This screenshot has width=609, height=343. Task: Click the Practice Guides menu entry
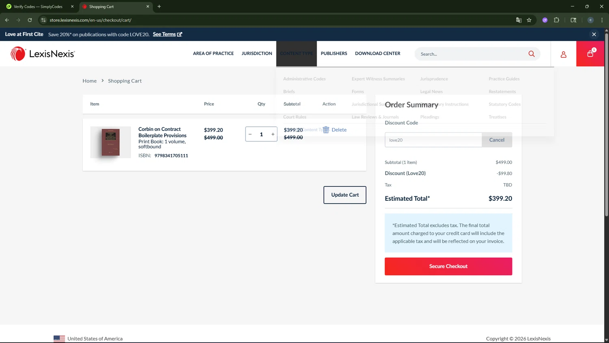click(x=504, y=79)
